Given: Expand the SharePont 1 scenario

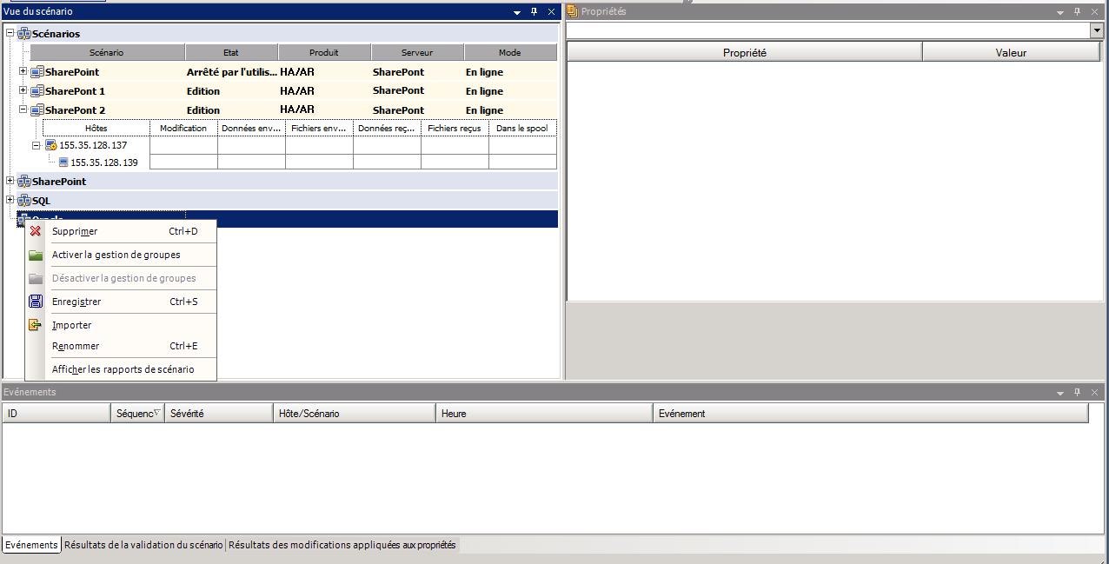Looking at the screenshot, I should pyautogui.click(x=23, y=90).
